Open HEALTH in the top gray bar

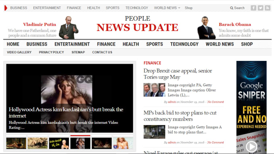[93, 8]
